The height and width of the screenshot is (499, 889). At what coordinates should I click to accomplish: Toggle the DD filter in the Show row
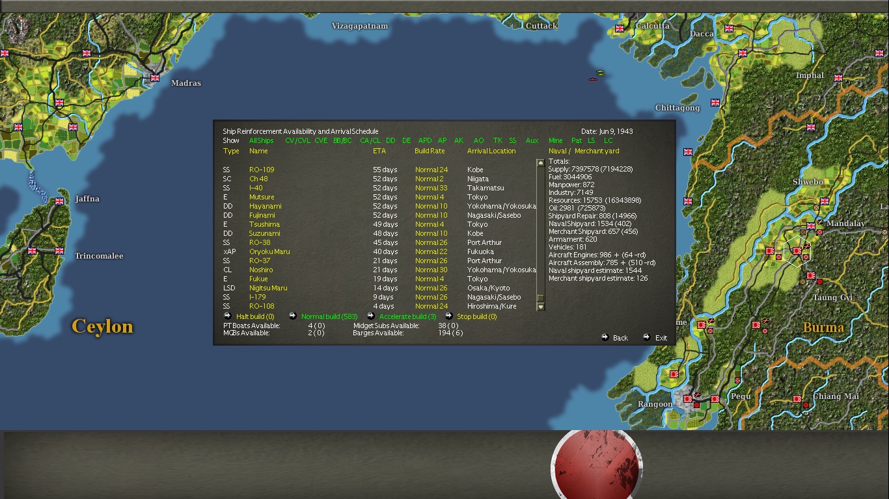(390, 140)
